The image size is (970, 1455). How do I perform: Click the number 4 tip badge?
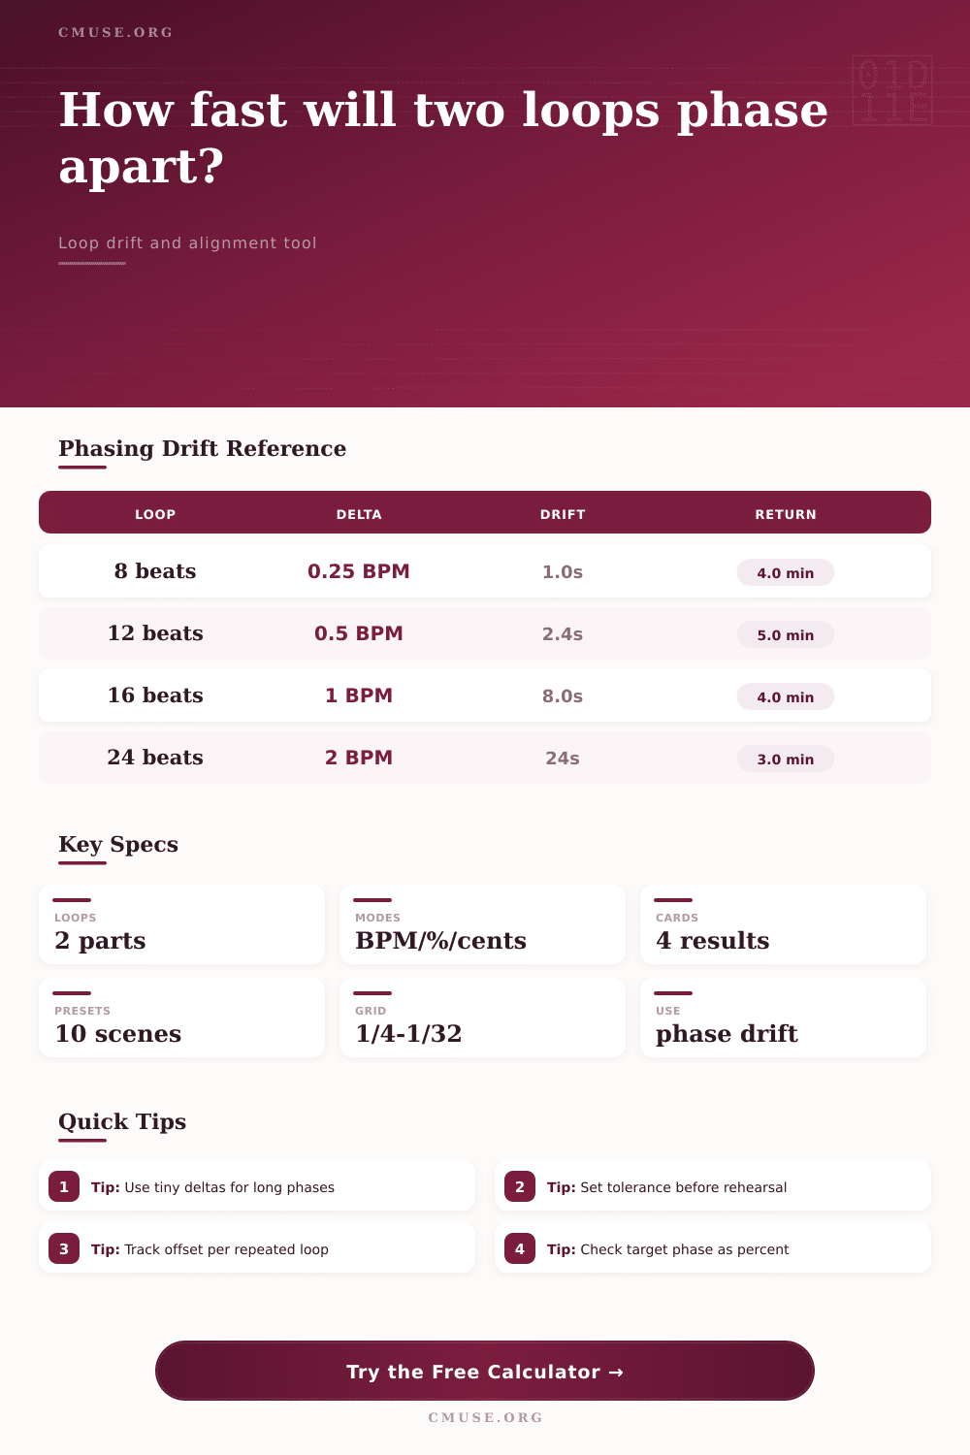tap(520, 1248)
